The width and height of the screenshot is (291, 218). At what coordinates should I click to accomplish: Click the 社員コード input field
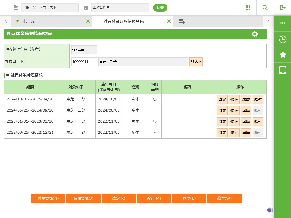tap(84, 62)
